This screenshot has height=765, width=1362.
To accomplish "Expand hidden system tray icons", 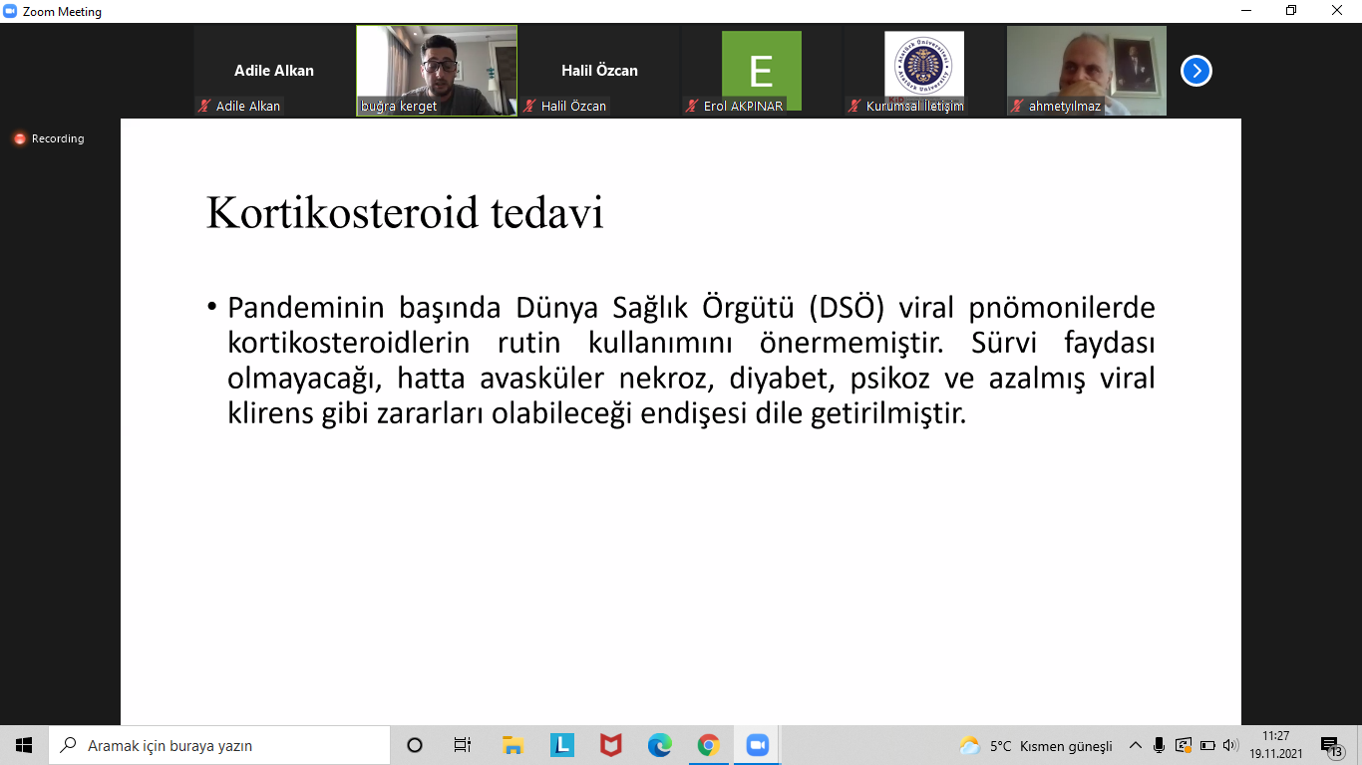I will point(1135,745).
